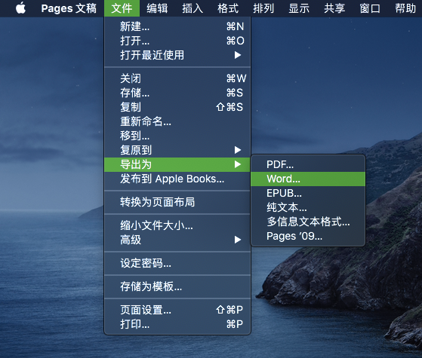
Task: Open the Pages 文稿 application menu
Action: coord(69,8)
